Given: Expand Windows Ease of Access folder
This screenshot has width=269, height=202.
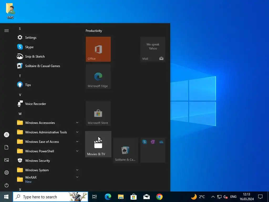Looking at the screenshot, I should click(x=48, y=142).
